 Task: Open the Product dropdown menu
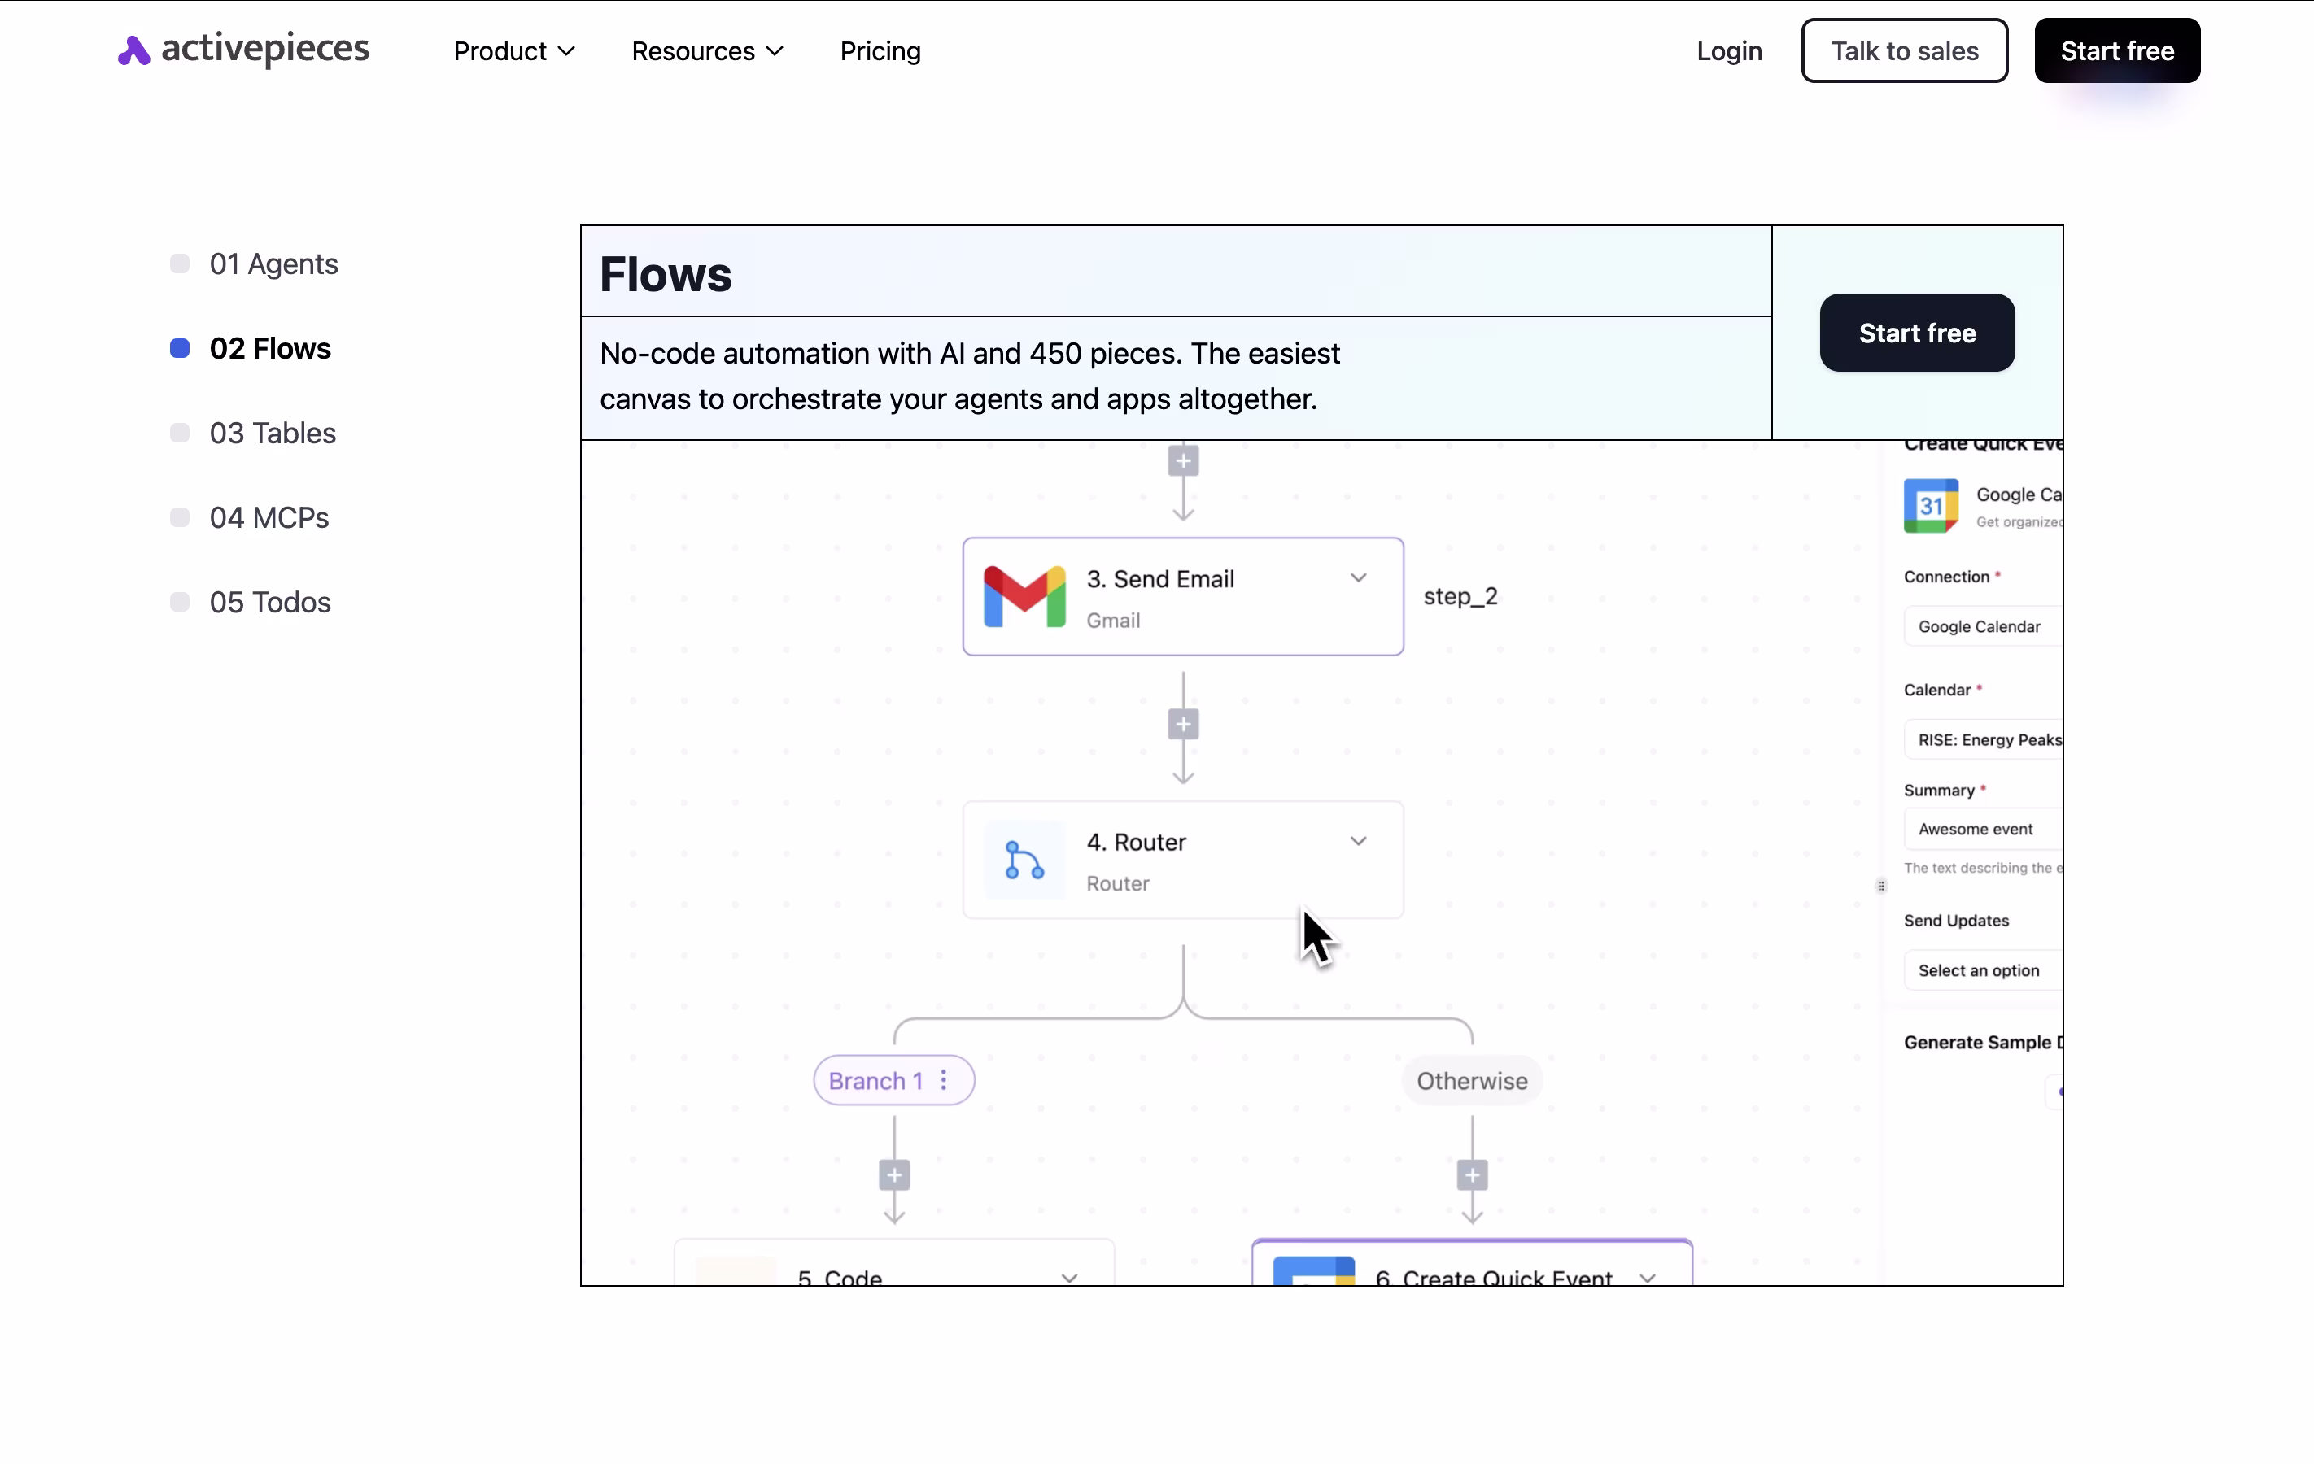[x=514, y=51]
